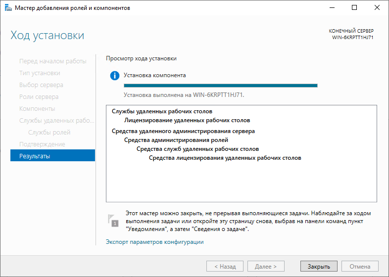Click the Отмена button
The image size is (389, 277).
click(360, 266)
